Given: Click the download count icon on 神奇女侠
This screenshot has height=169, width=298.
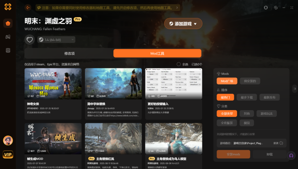Looking at the screenshot, I should (x=28, y=96).
